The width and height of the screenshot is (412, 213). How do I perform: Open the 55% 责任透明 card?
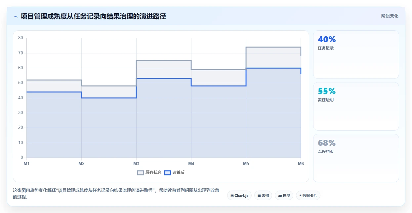(356, 106)
